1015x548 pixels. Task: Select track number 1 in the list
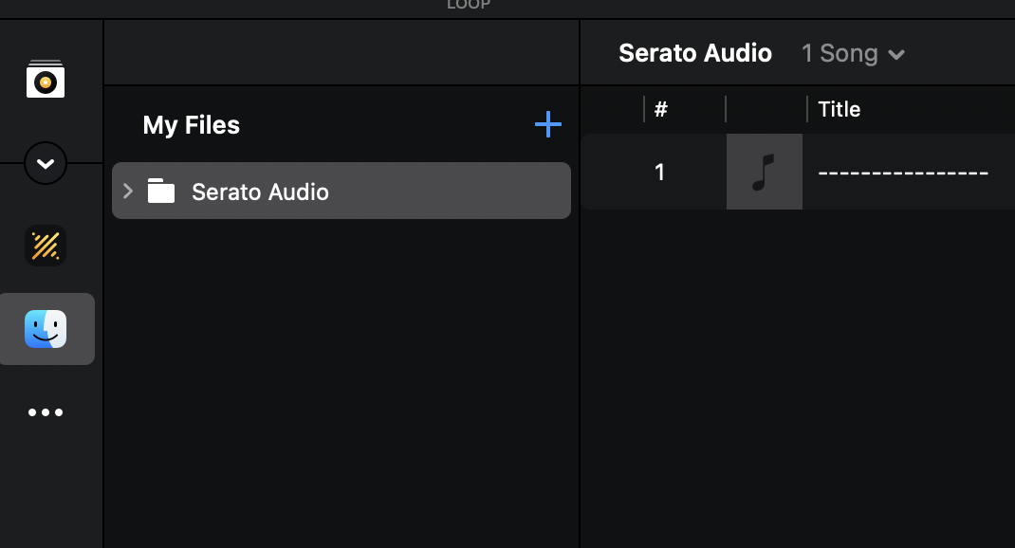659,173
